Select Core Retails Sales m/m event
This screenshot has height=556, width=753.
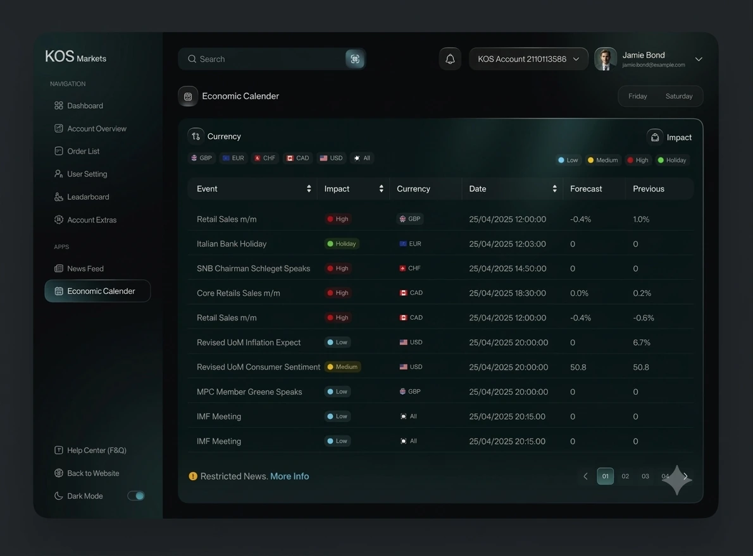point(440,293)
